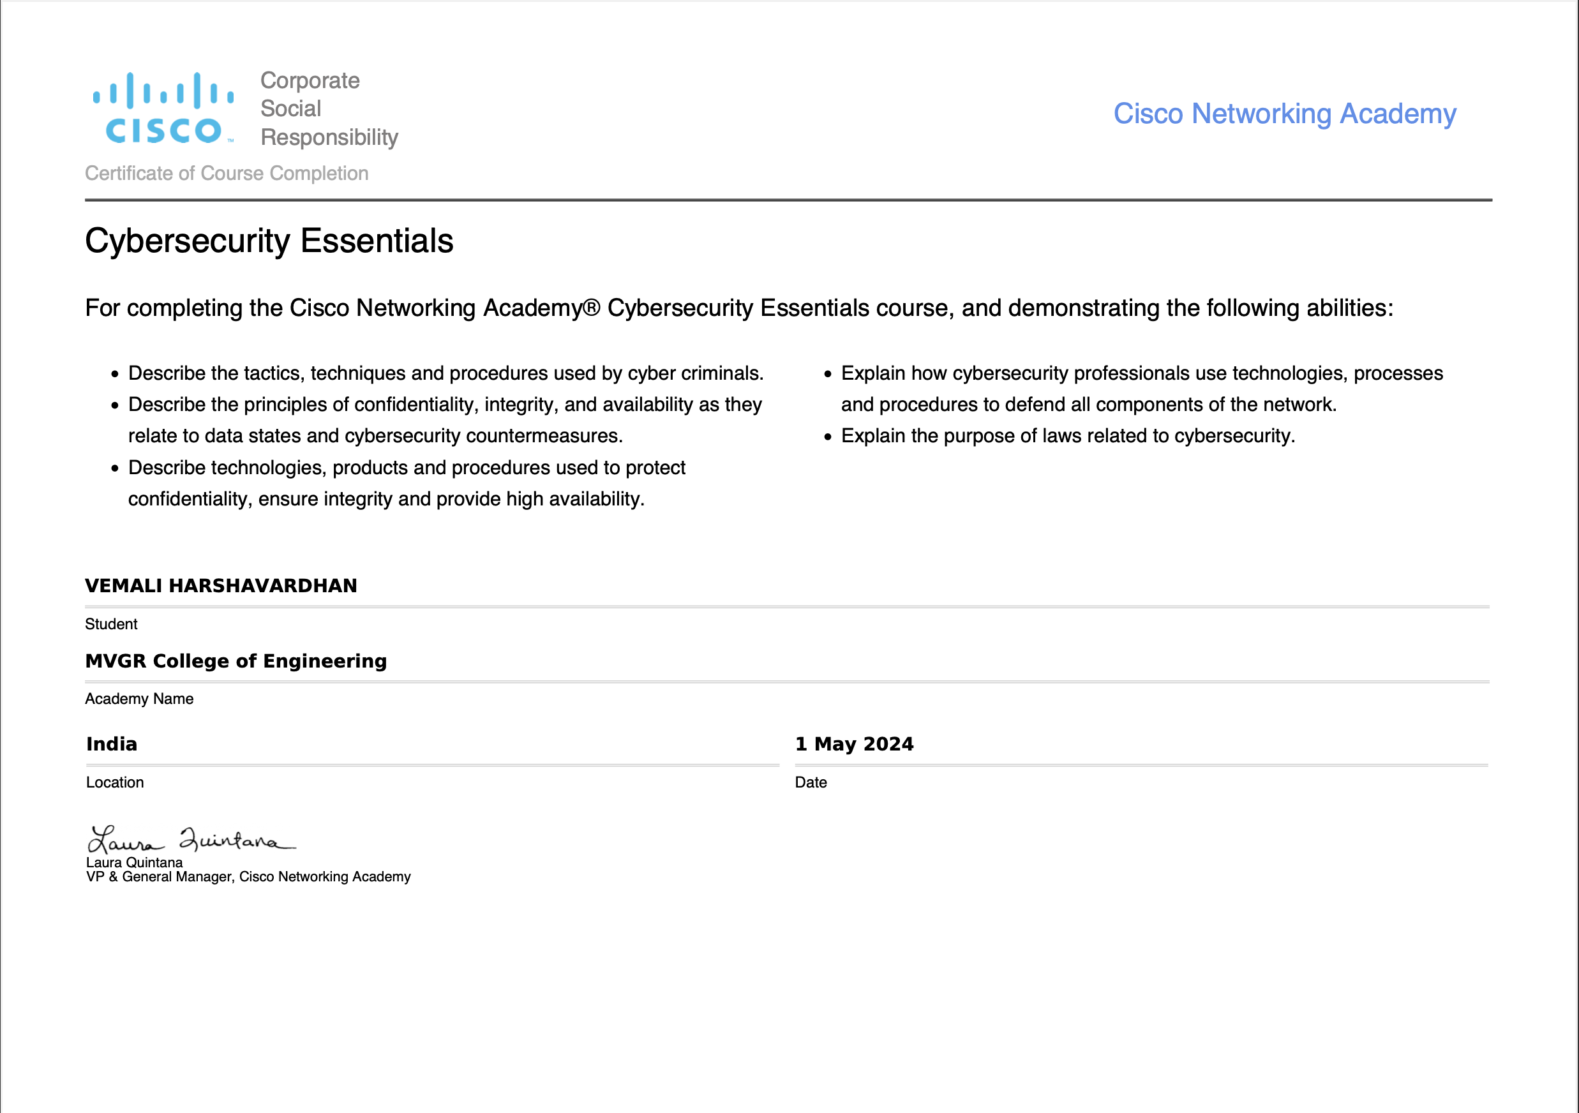This screenshot has height=1113, width=1579.
Task: Click the 'Location' label
Action: [x=115, y=782]
